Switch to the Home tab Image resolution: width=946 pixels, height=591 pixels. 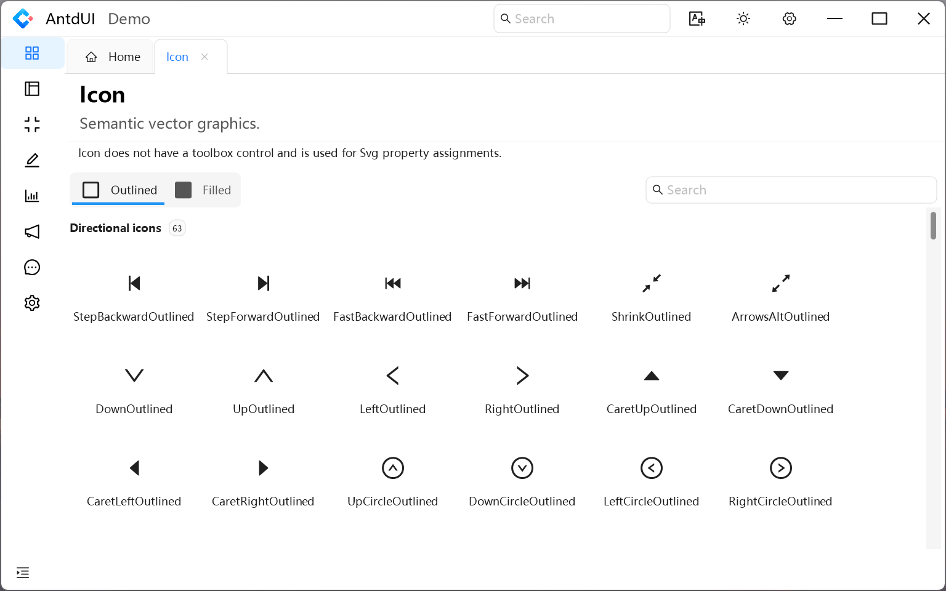coord(113,57)
